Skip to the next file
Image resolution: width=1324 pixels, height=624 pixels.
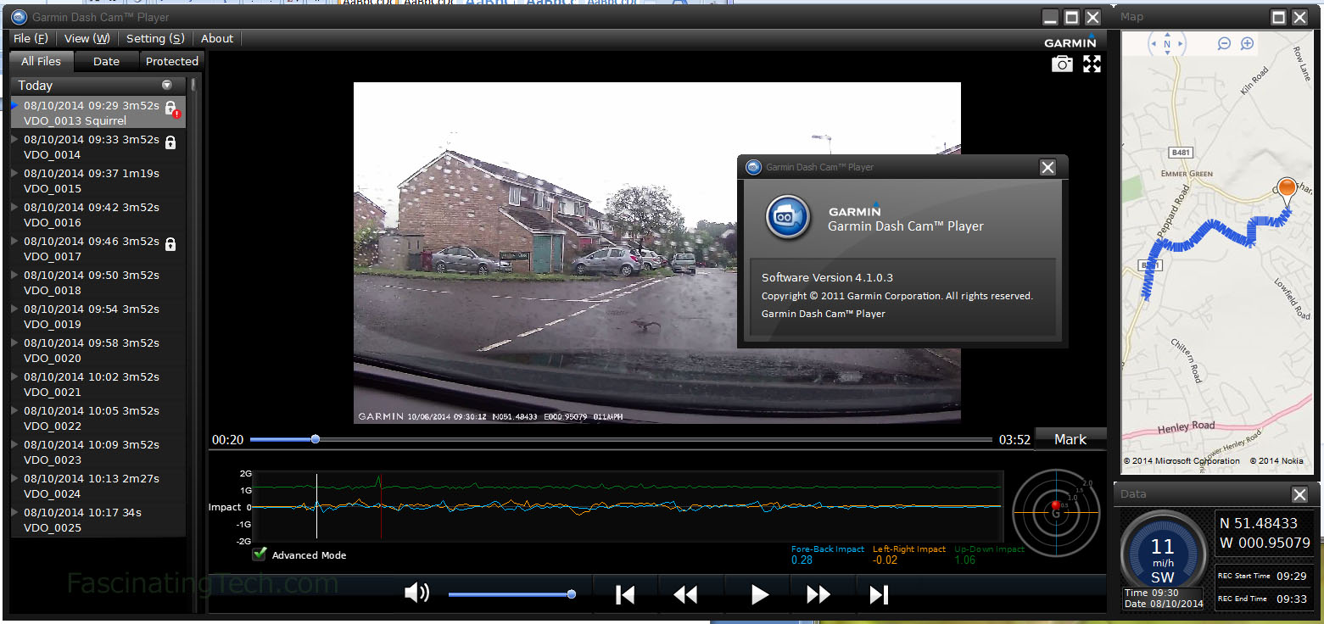(879, 595)
